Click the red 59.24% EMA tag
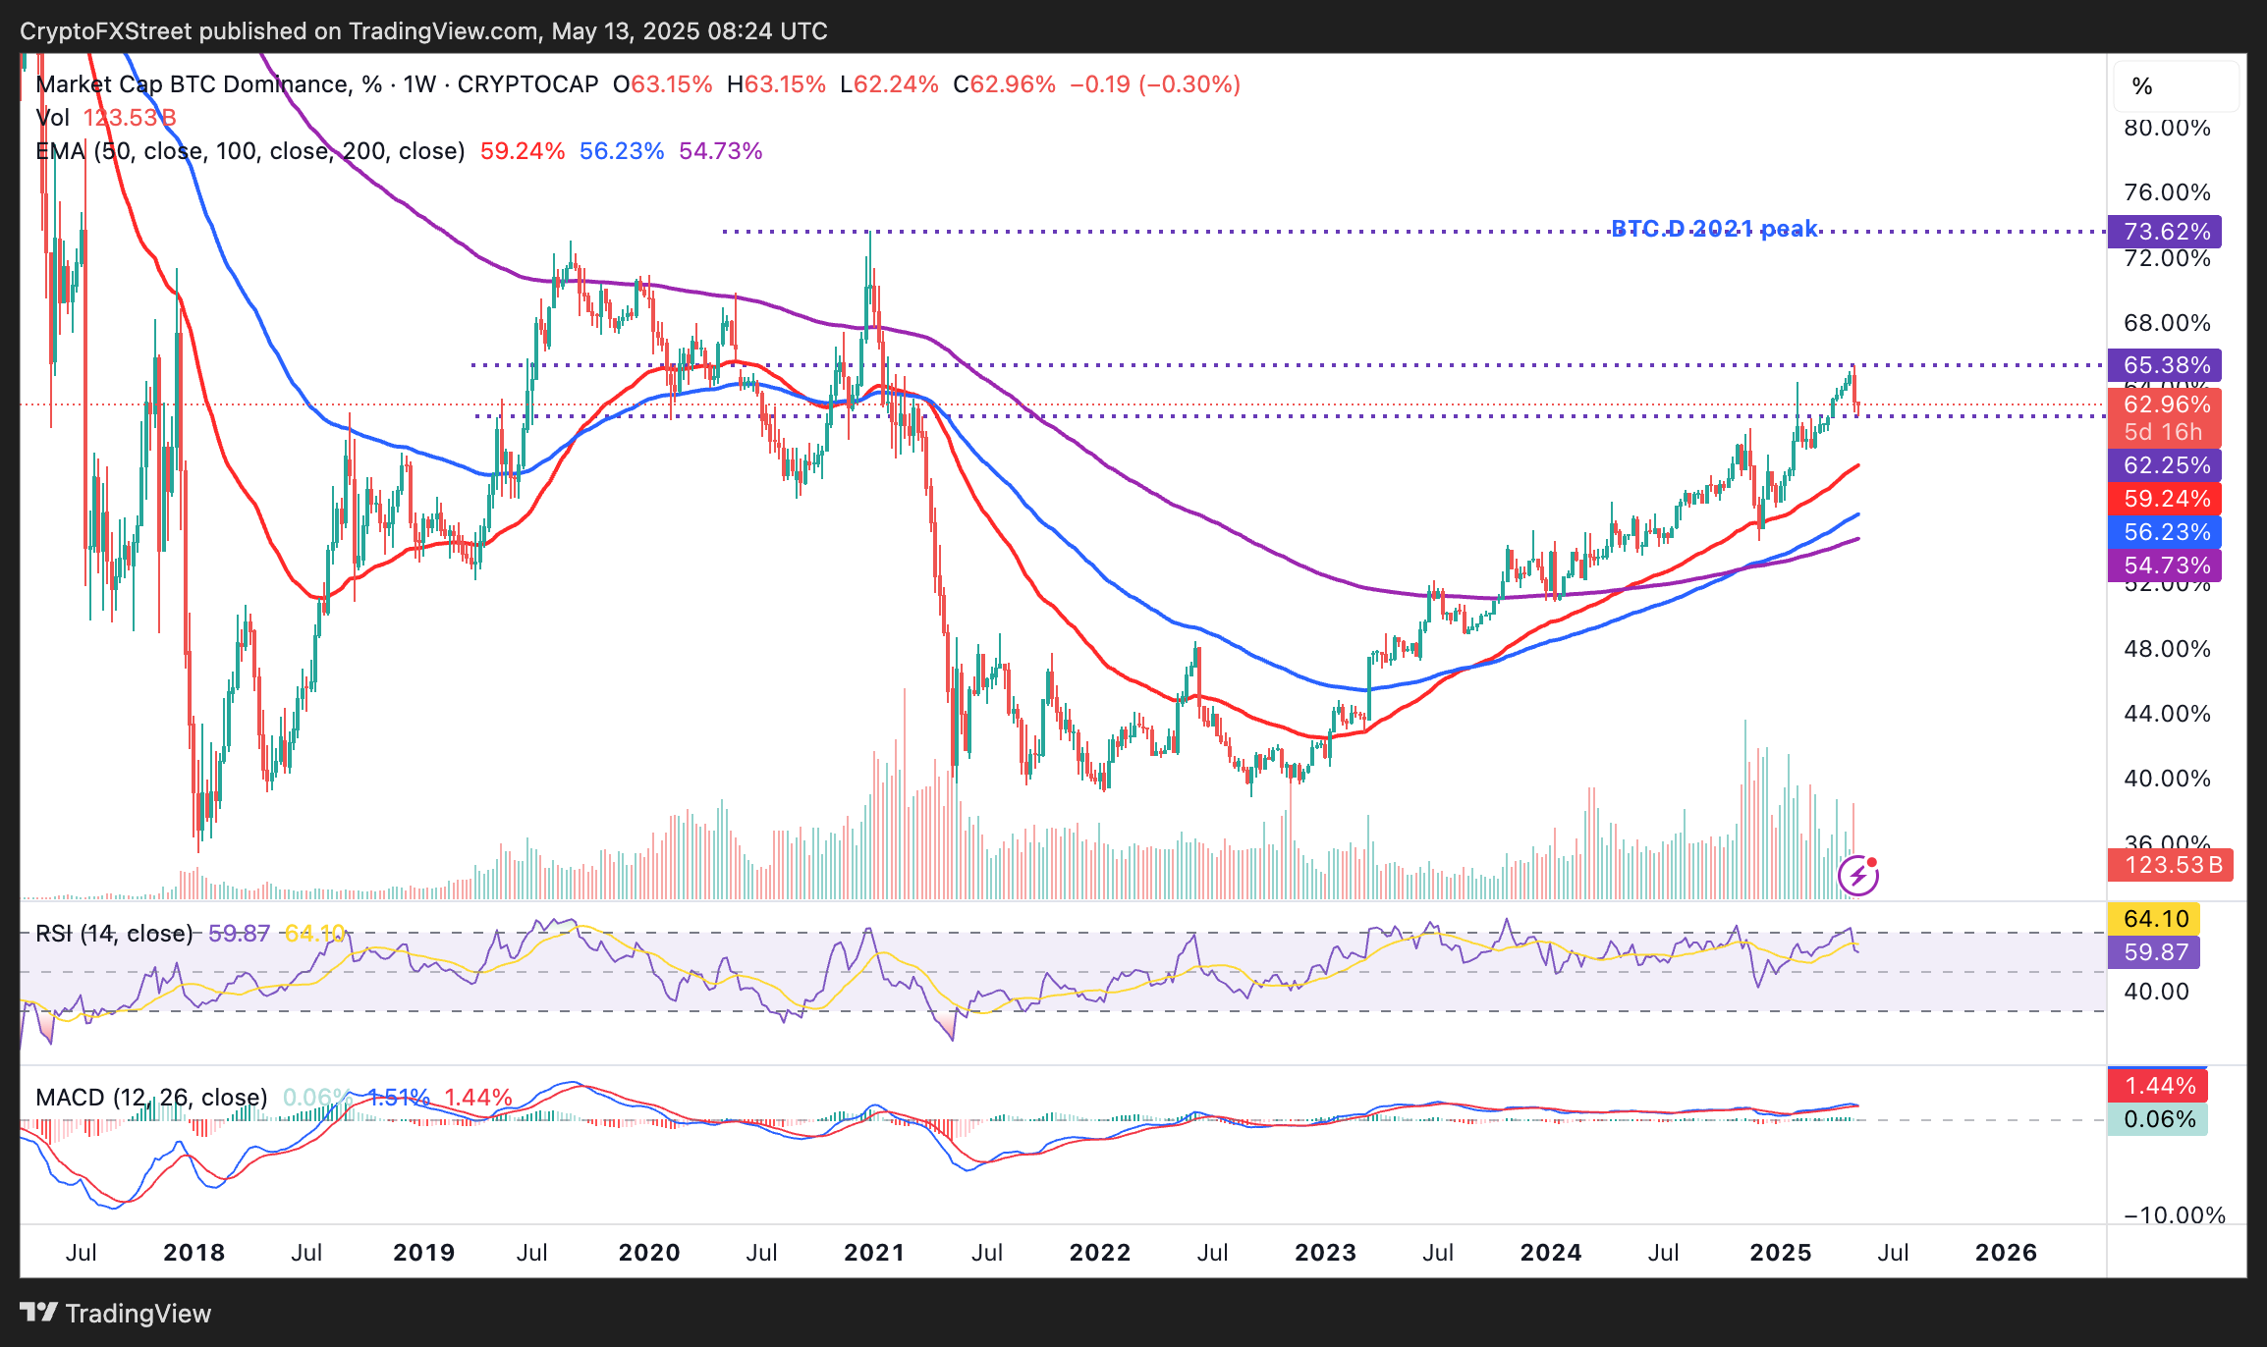This screenshot has width=2267, height=1347. [x=2165, y=499]
